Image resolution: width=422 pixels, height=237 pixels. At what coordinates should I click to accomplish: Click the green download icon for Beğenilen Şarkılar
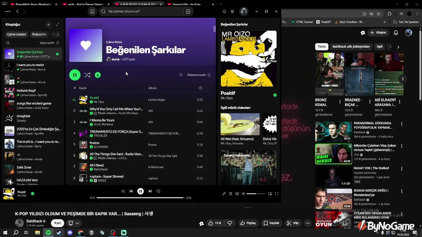(98, 75)
